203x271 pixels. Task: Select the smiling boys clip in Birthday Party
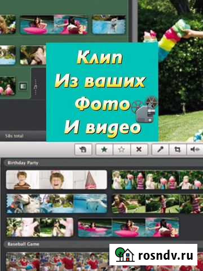click(x=56, y=180)
